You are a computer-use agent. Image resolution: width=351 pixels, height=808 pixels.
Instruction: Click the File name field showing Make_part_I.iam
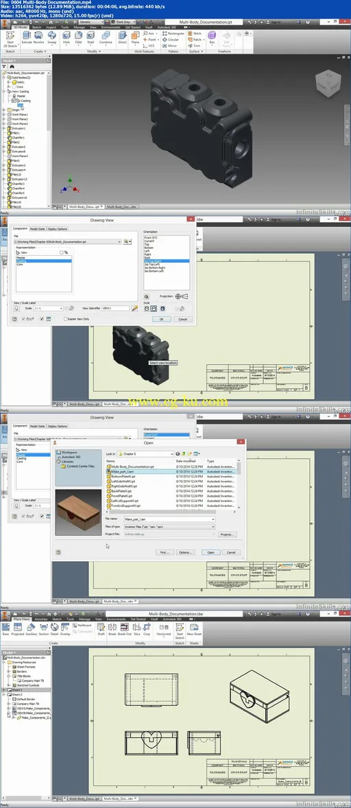170,519
